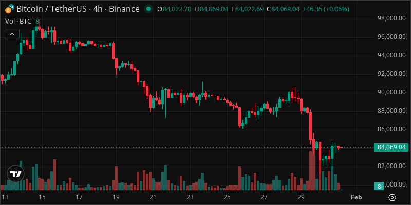Click the 92,000.00 price axis label
The width and height of the screenshot is (411, 205).
pos(391,74)
